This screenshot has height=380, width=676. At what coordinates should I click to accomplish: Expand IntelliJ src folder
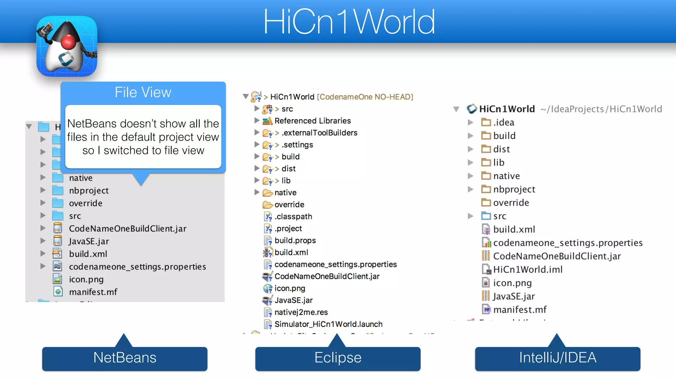pos(471,216)
